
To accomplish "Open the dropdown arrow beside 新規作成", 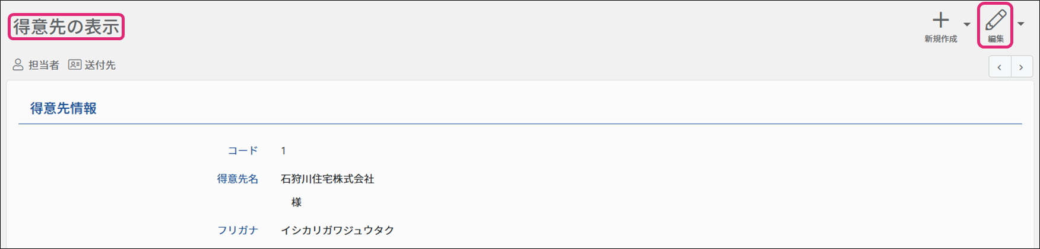I will 967,25.
